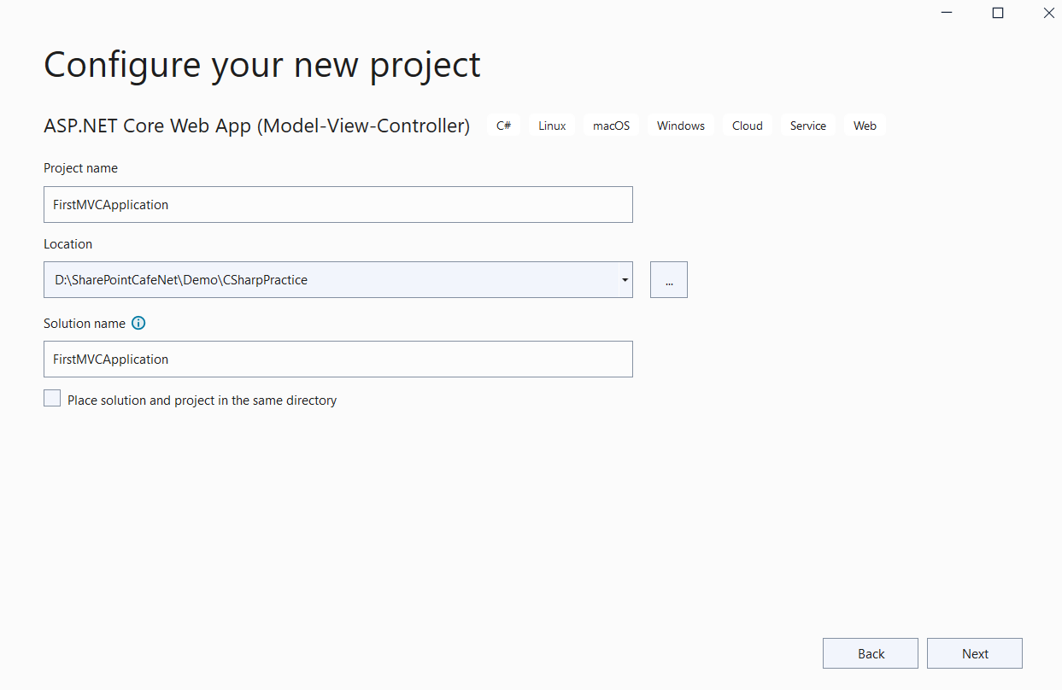Click the Location label
The height and width of the screenshot is (690, 1062).
point(68,244)
